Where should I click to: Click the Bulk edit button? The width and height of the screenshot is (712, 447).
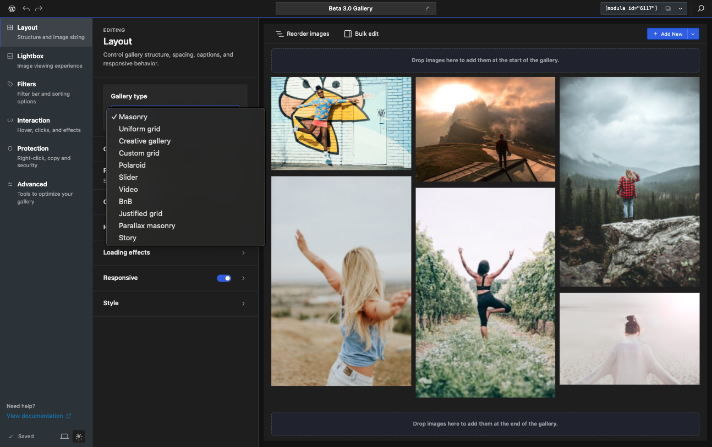click(362, 34)
